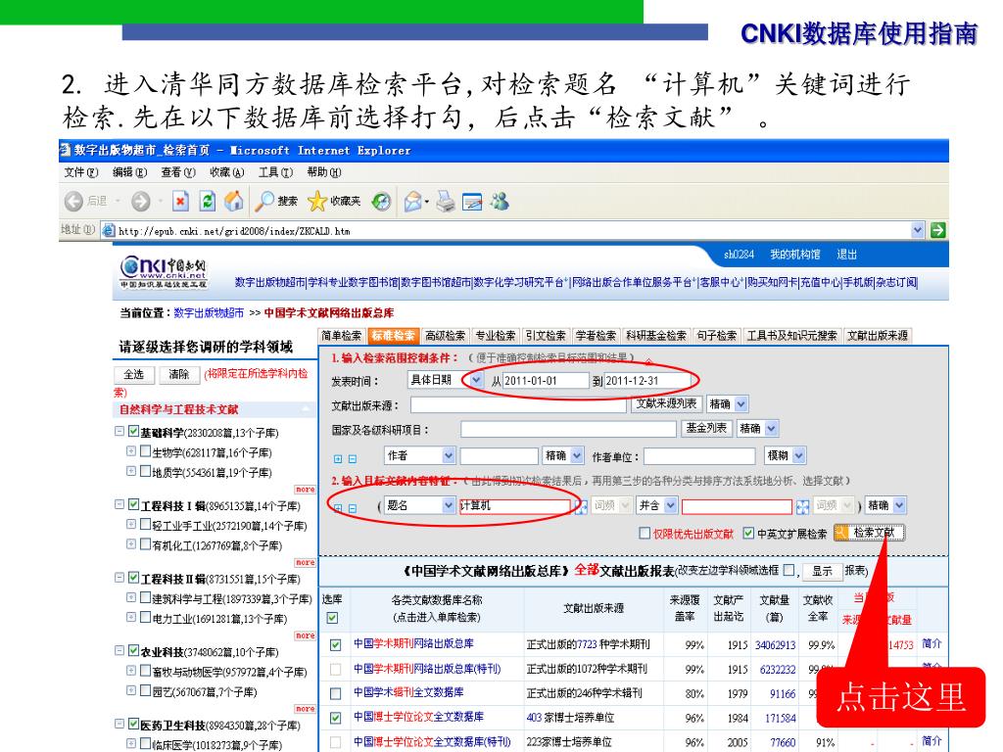Check the 轻工业手工业 checkbox
Screen dimensions: 1003x752
[145, 525]
